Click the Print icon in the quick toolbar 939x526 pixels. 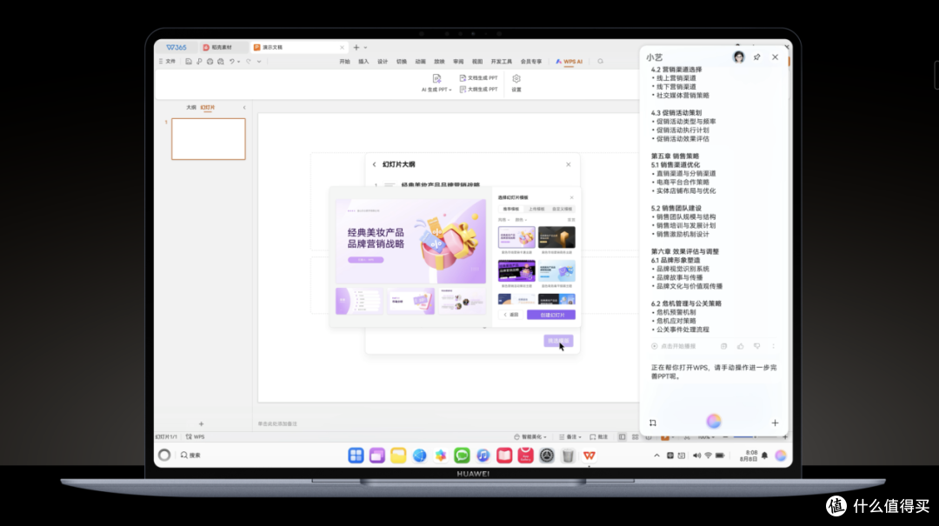point(210,62)
